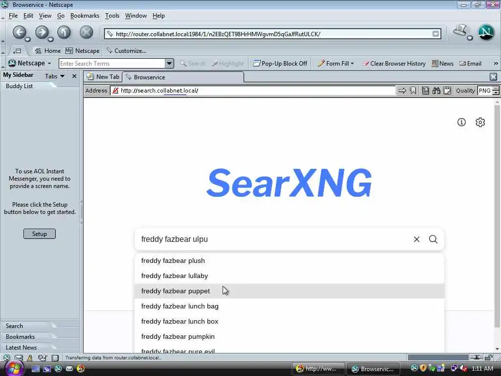Click the binoculars find icon

(x=436, y=91)
